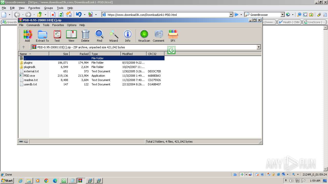328x184 pixels.
Task: Click the Extract To toolbar icon
Action: pos(42,36)
